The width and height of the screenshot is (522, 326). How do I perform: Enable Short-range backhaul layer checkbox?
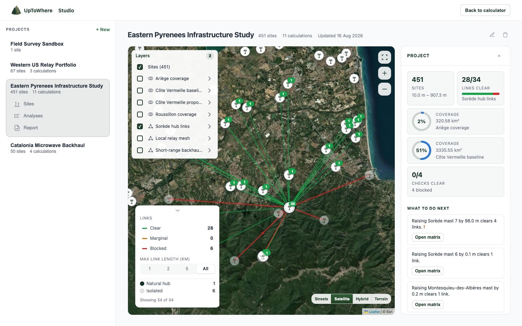[140, 150]
